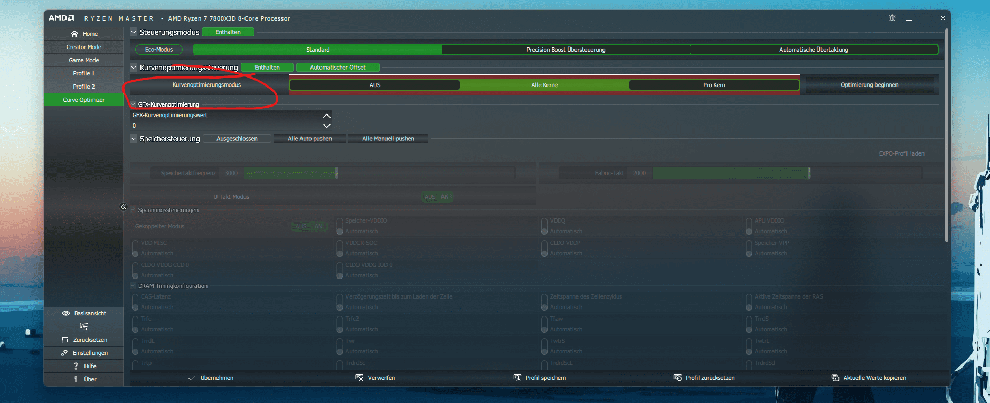Switch to Profile 1
The height and width of the screenshot is (403, 990).
[x=84, y=73]
